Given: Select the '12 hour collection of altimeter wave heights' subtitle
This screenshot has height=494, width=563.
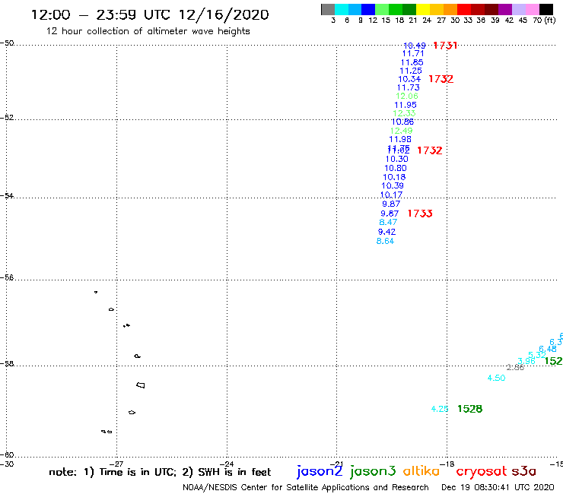Looking at the screenshot, I should click(148, 31).
